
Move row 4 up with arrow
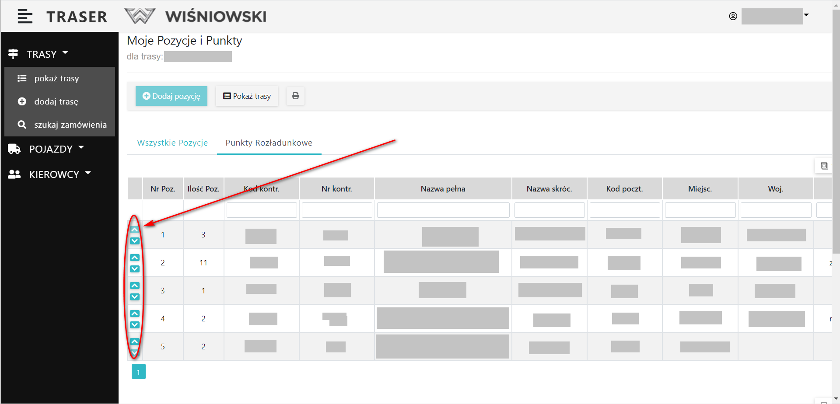[135, 313]
